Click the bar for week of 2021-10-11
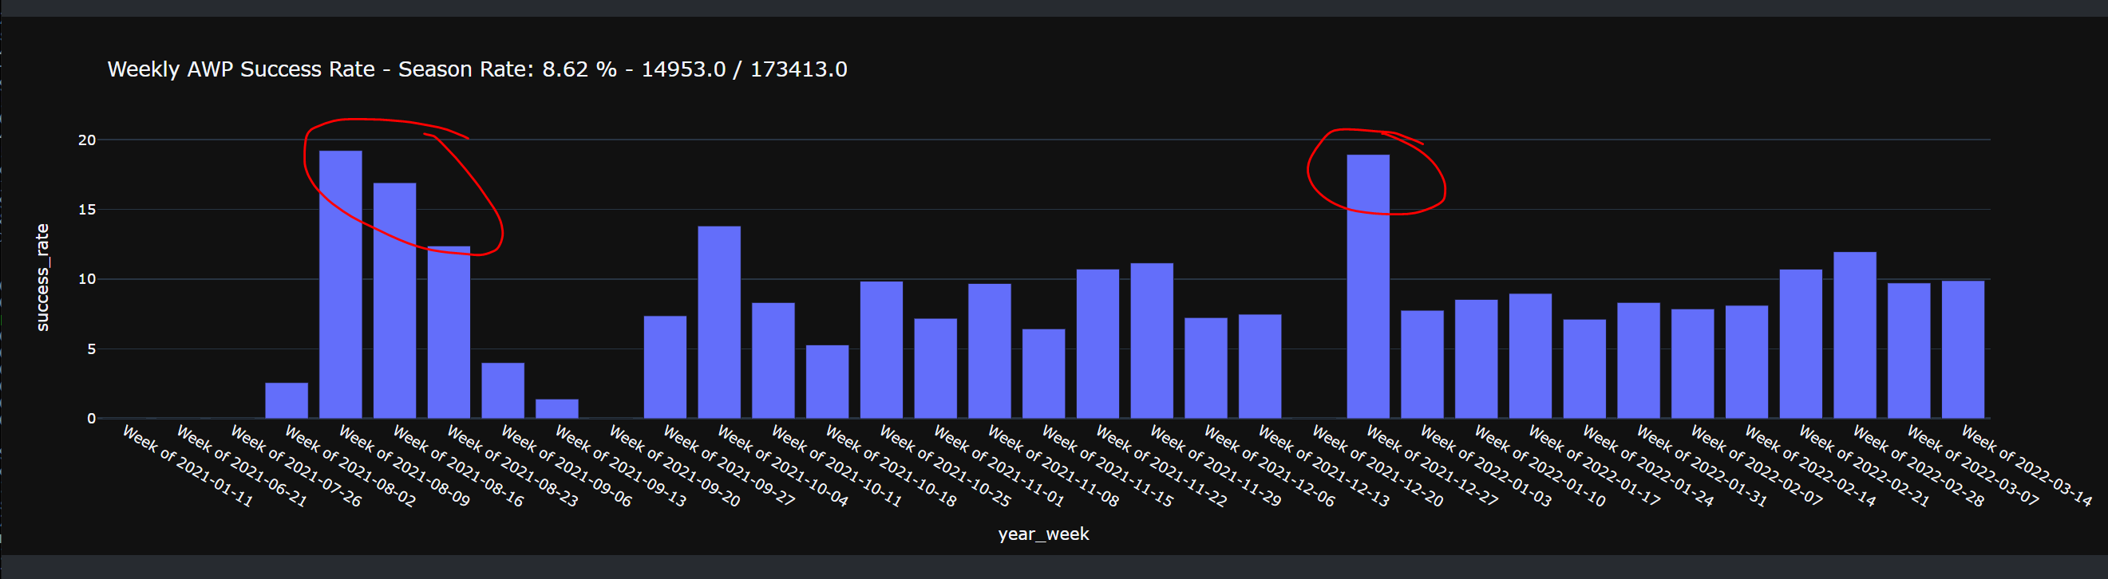2108x579 pixels. click(x=773, y=360)
